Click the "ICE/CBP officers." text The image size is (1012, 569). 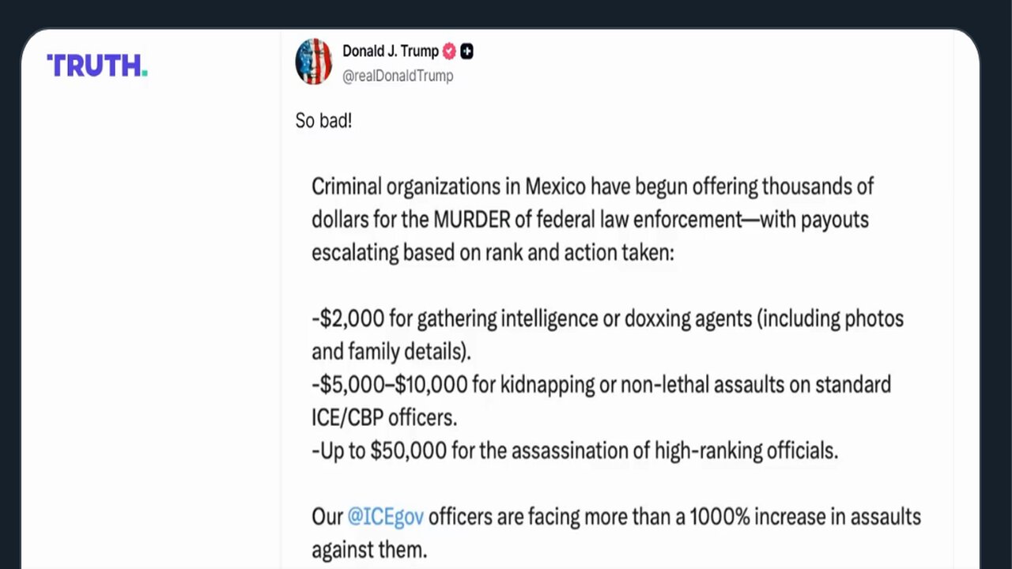point(384,417)
